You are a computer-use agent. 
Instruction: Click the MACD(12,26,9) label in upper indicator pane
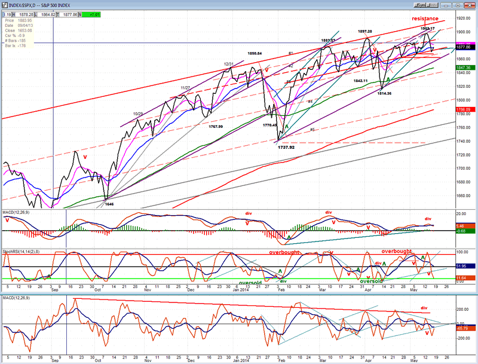click(16, 212)
